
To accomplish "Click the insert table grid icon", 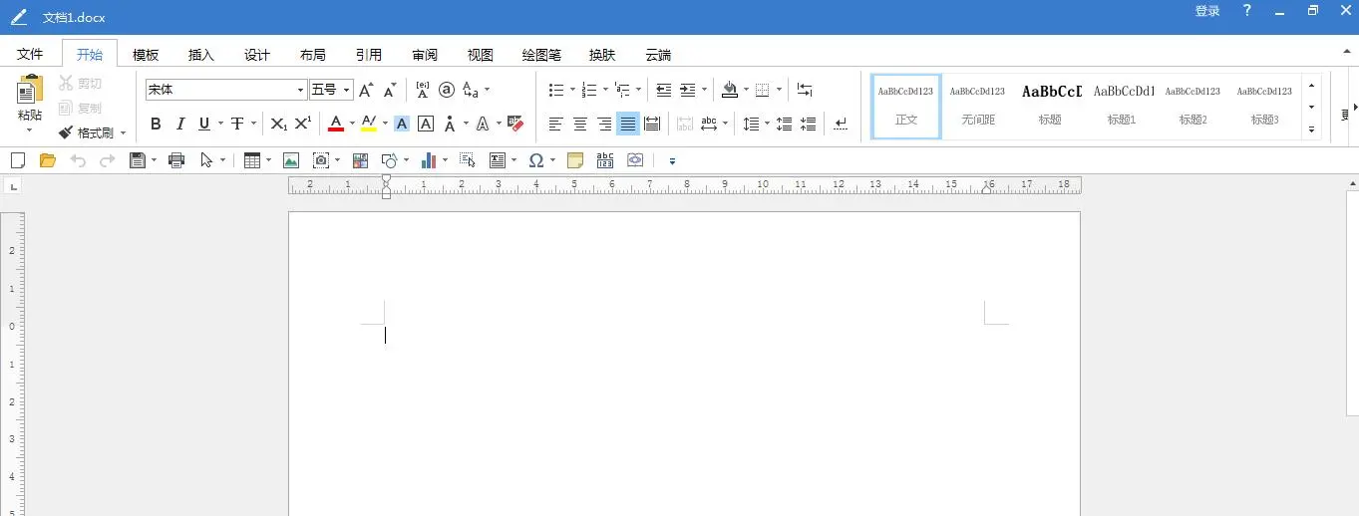I will pyautogui.click(x=252, y=159).
